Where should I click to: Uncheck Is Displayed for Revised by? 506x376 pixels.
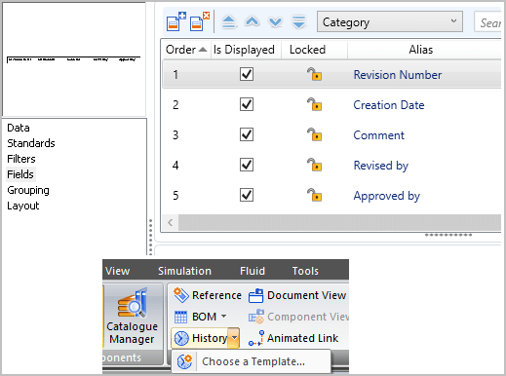coord(247,165)
